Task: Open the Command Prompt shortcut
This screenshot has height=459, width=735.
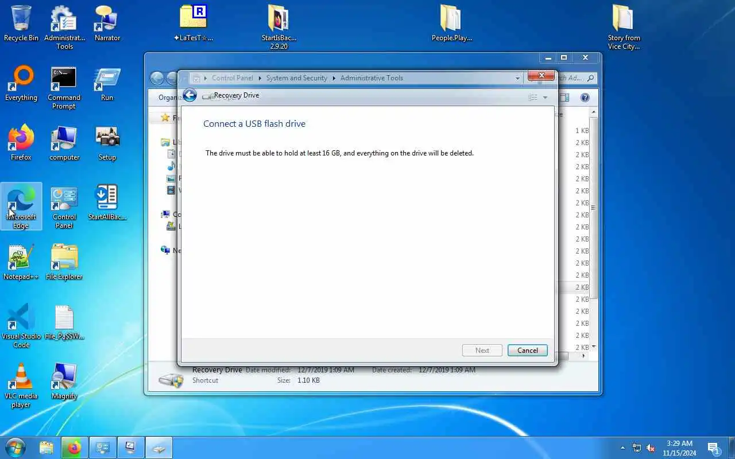Action: click(64, 88)
